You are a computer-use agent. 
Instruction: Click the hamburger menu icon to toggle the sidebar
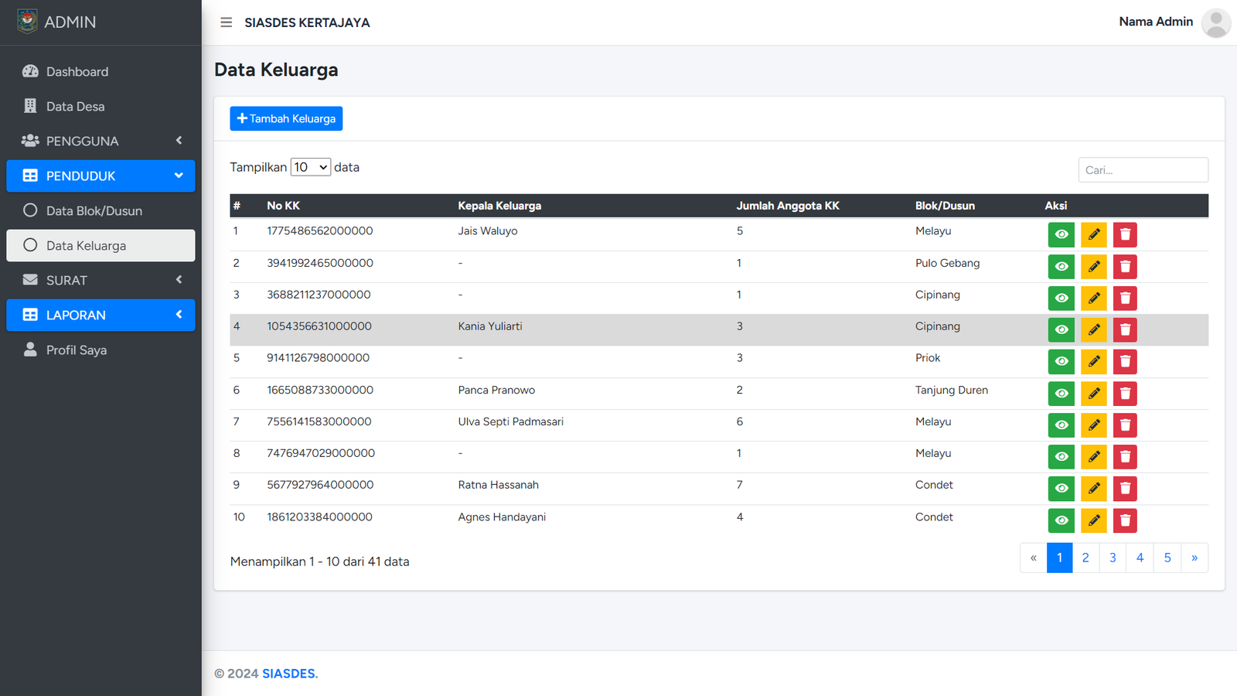[x=226, y=22]
